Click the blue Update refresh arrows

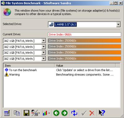[x=74, y=113]
